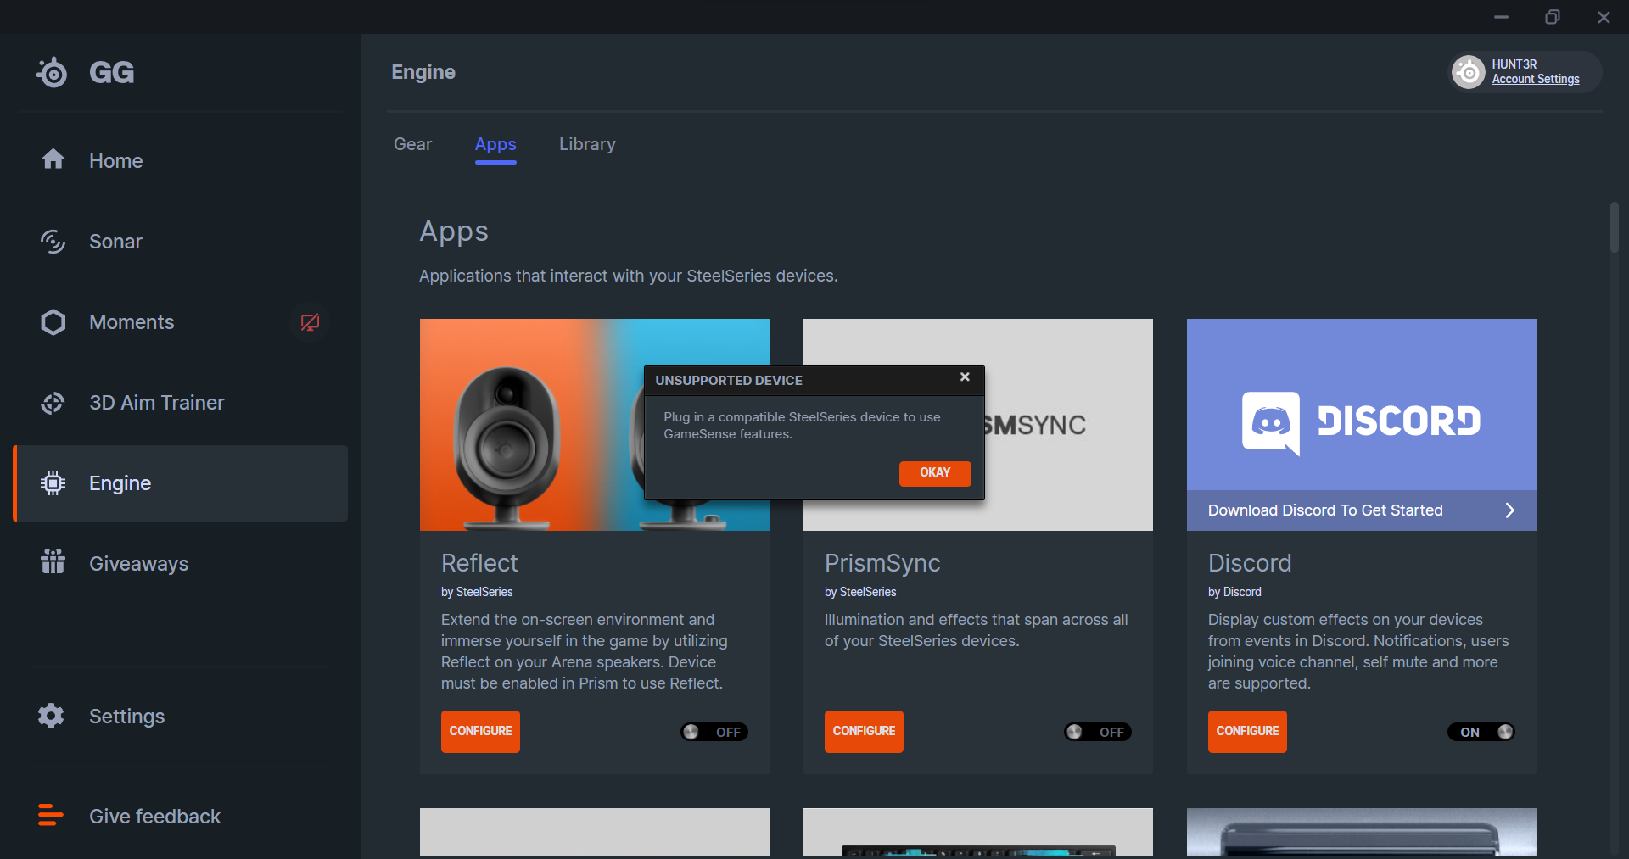The width and height of the screenshot is (1629, 859).
Task: Click OKAY in the dialog
Action: point(935,473)
